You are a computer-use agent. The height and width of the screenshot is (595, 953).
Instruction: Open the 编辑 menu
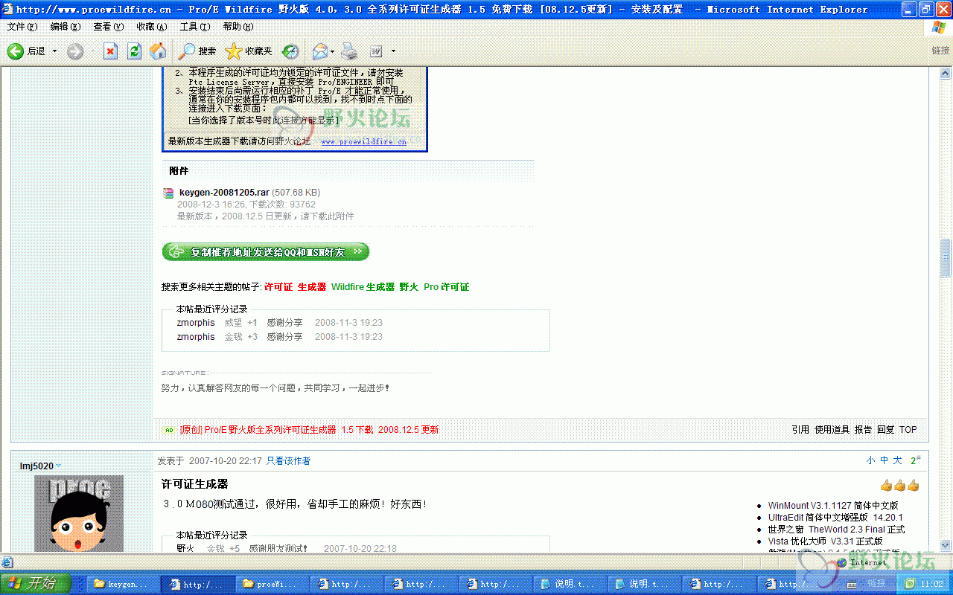click(66, 26)
